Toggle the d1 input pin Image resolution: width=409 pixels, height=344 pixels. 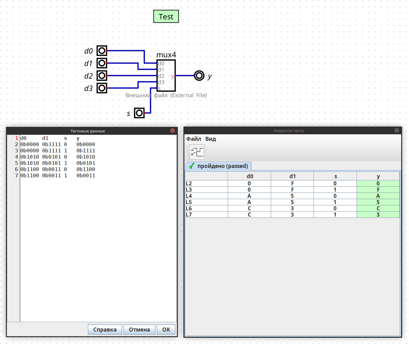102,63
